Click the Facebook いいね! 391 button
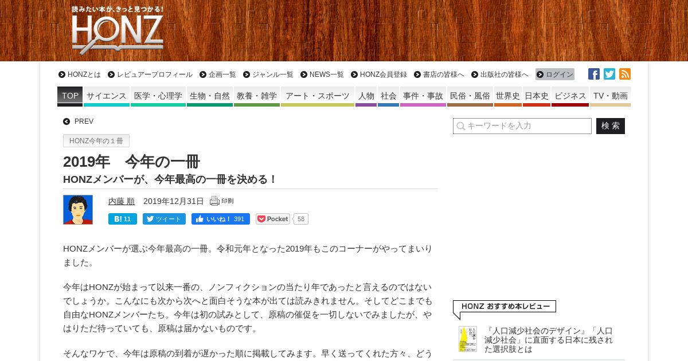Screen dimensions: 688x361 [221, 219]
